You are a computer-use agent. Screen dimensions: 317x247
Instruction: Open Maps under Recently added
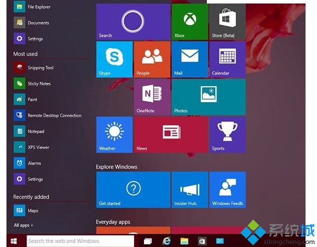26,211
